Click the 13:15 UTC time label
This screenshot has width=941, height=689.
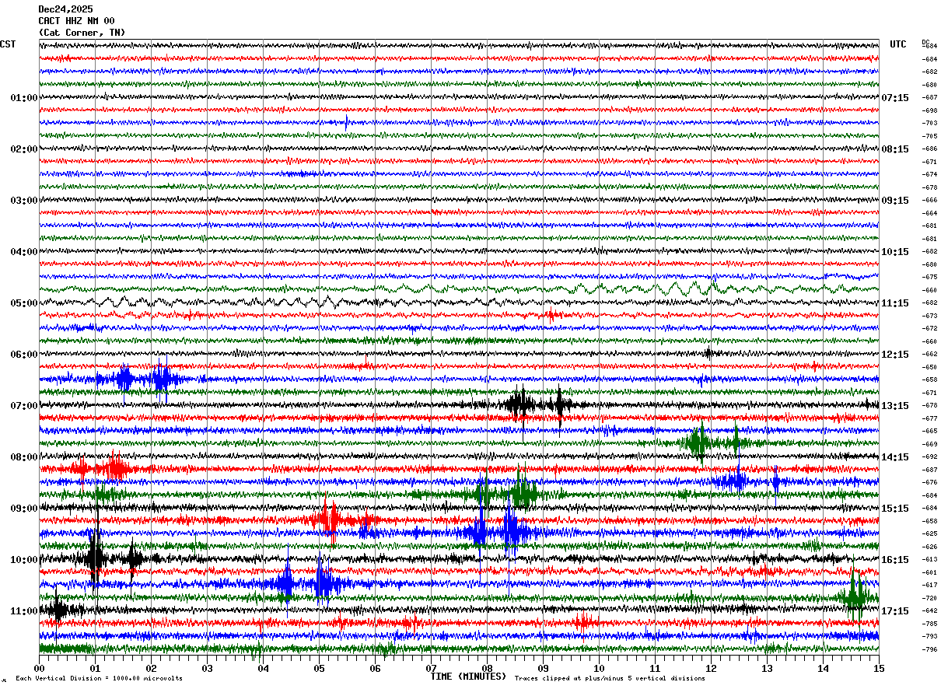tap(895, 406)
